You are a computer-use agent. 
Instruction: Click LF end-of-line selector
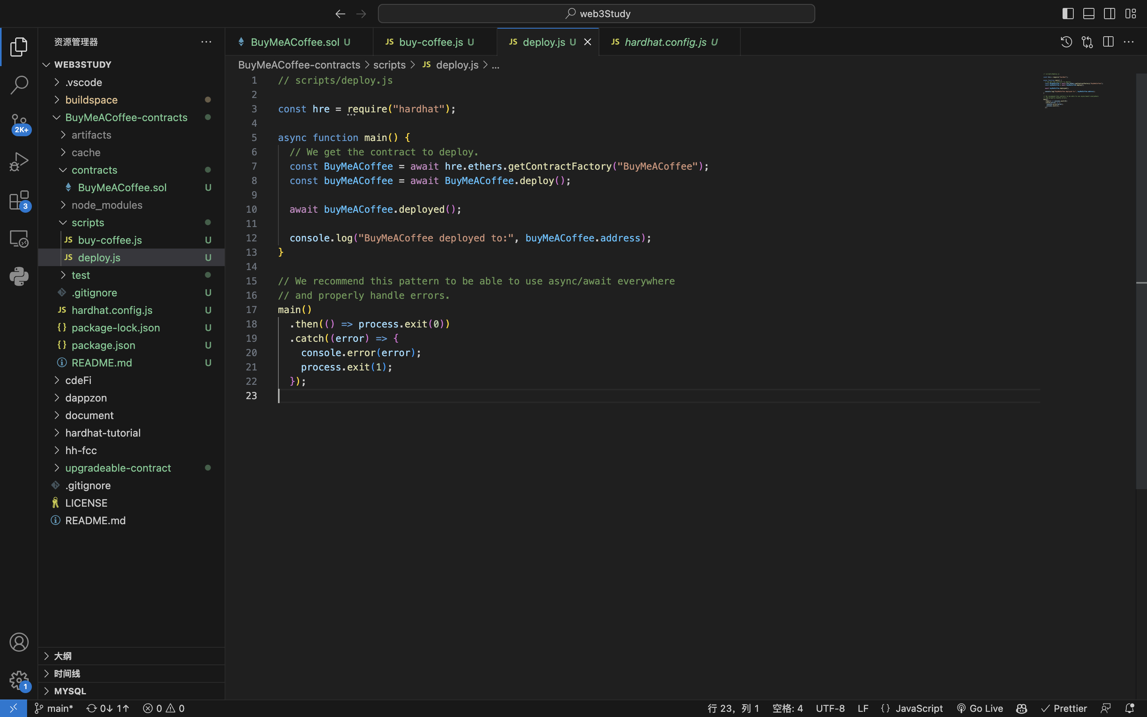tap(863, 708)
